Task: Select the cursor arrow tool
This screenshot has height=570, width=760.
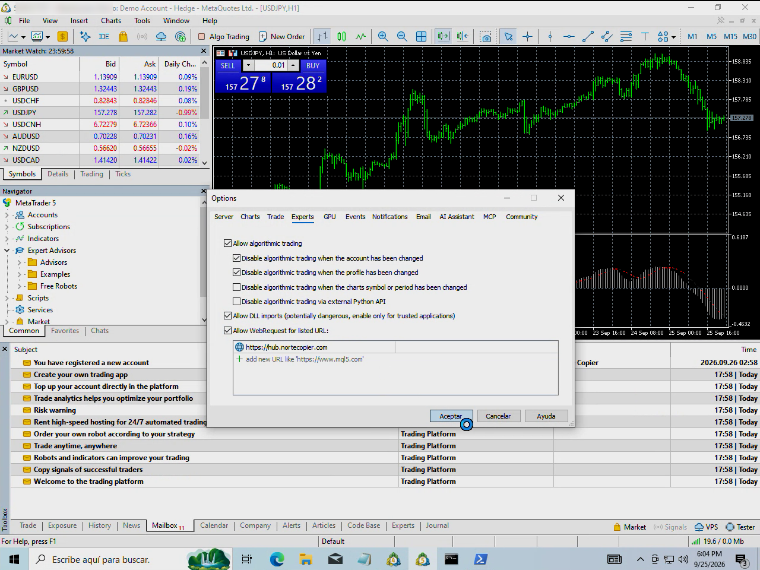Action: coord(508,36)
